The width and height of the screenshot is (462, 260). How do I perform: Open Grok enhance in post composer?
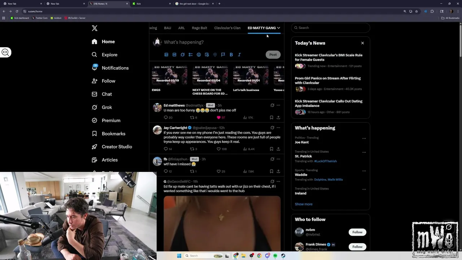(183, 55)
